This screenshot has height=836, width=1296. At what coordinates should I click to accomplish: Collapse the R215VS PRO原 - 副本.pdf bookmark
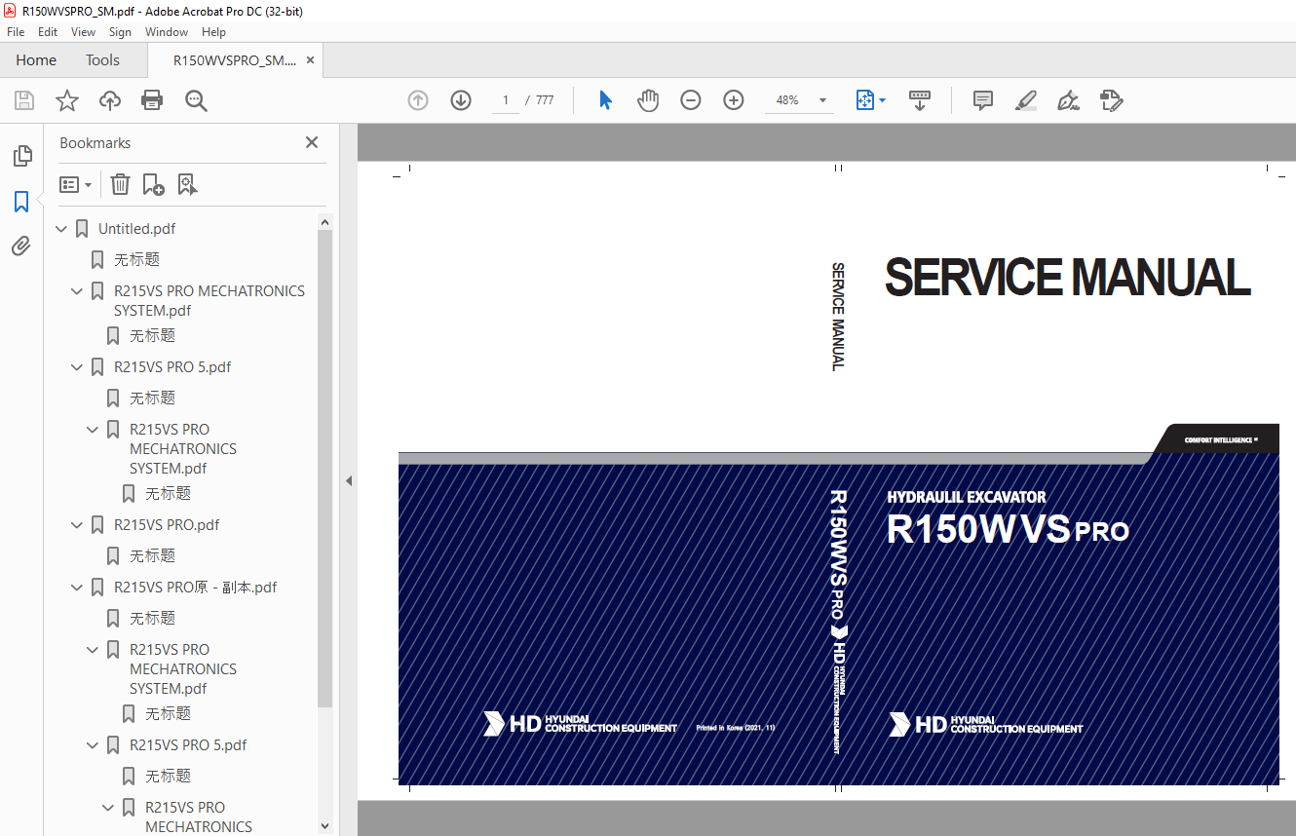pos(77,588)
